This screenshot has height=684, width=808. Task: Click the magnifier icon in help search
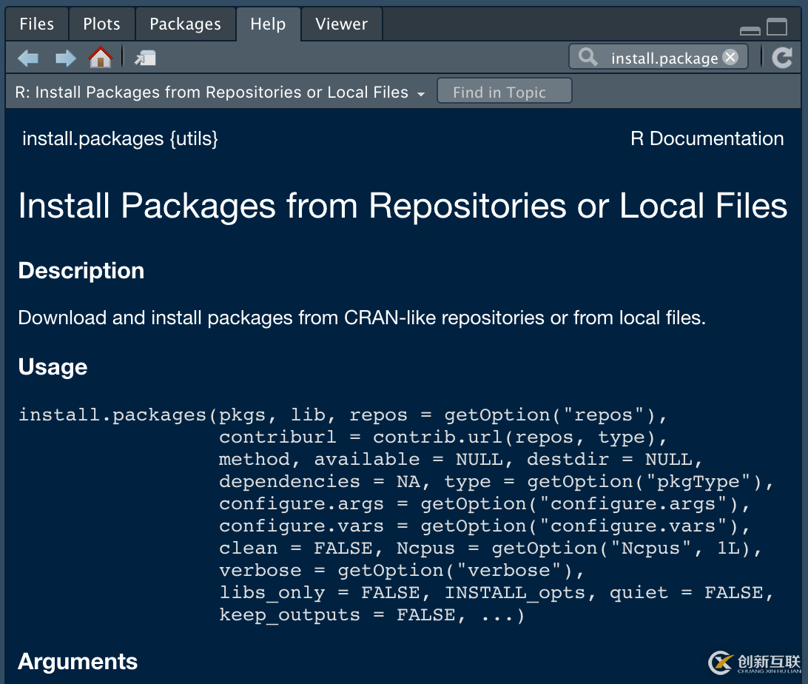tap(588, 57)
